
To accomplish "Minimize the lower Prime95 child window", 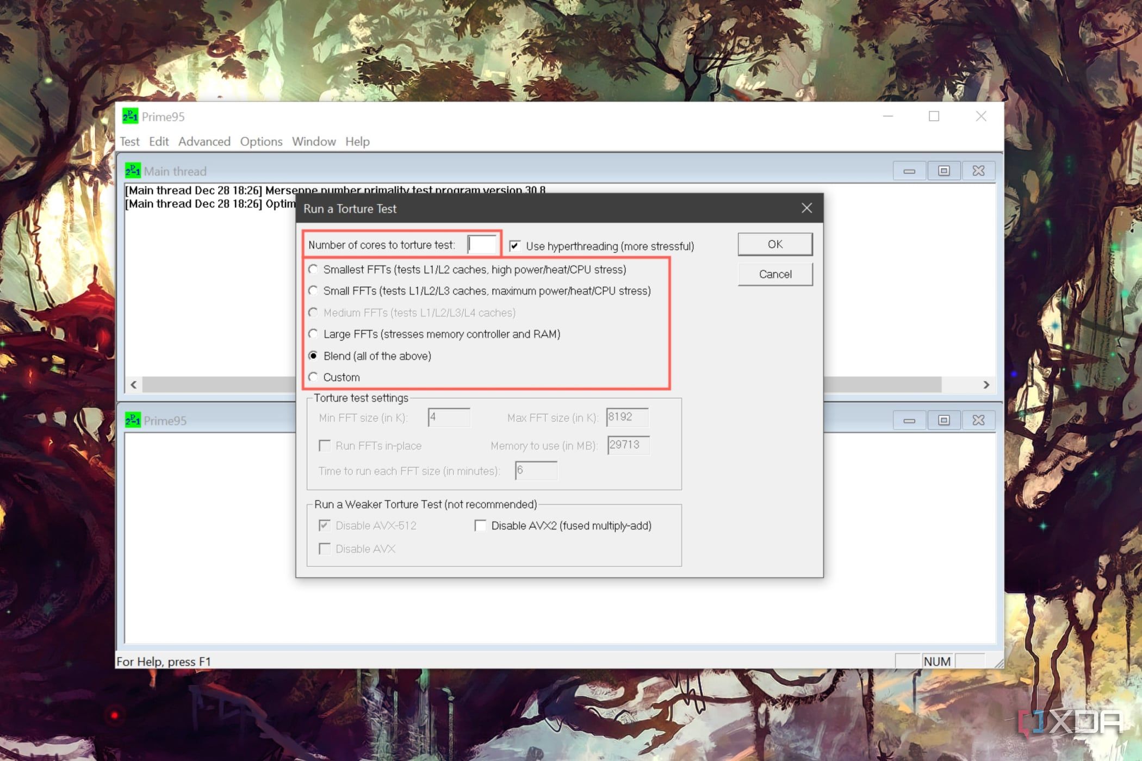I will [x=909, y=420].
